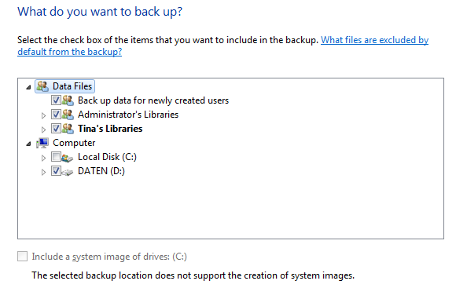The width and height of the screenshot is (456, 288).
Task: Uncheck the DATEN (D:) checkbox
Action: click(56, 171)
